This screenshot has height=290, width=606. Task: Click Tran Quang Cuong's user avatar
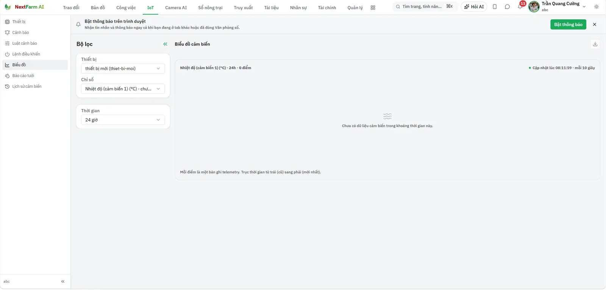pos(534,7)
